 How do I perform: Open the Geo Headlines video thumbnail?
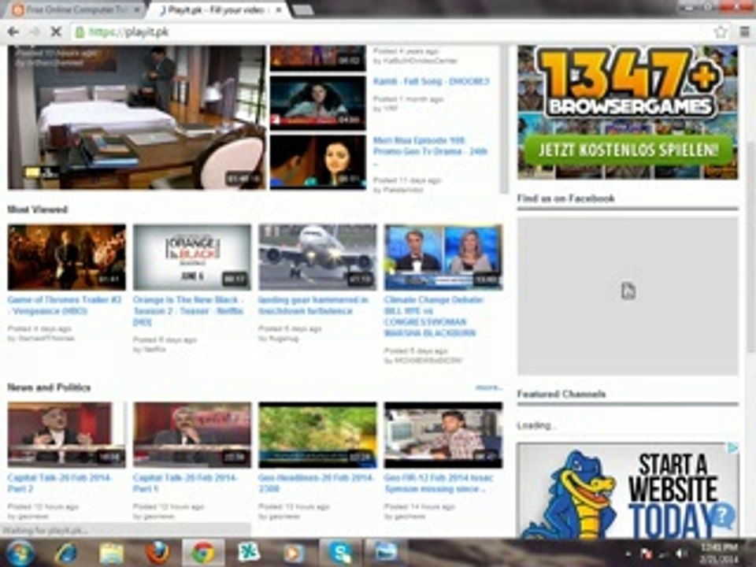click(317, 435)
